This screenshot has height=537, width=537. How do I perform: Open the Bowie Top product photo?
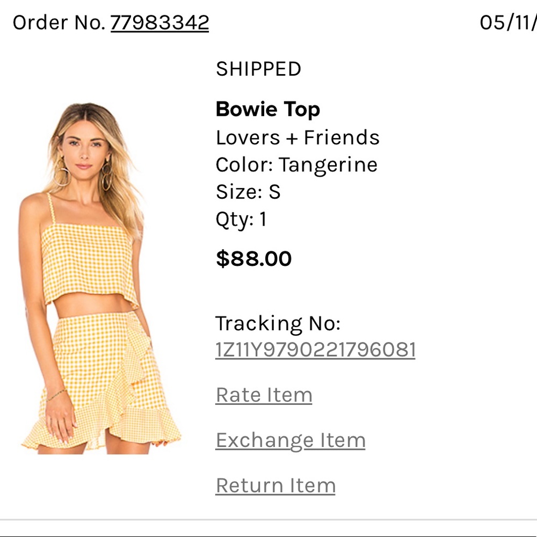tap(101, 278)
